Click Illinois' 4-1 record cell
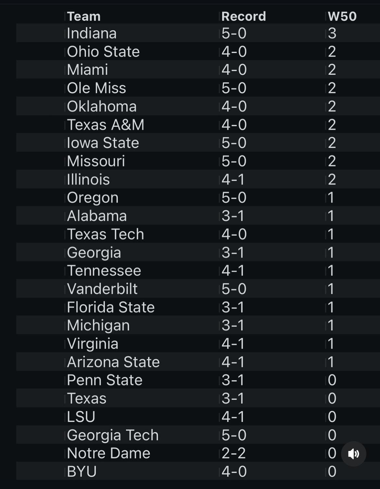This screenshot has height=489, width=380. click(233, 180)
